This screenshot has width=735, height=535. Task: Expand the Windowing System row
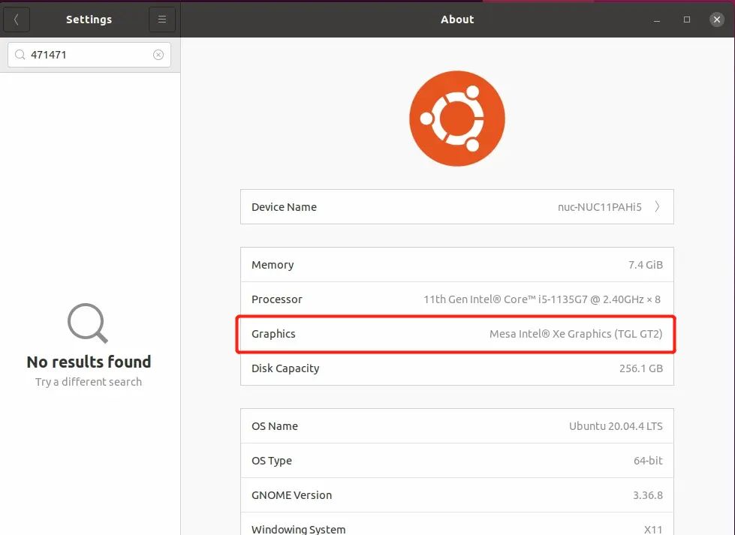(x=456, y=527)
